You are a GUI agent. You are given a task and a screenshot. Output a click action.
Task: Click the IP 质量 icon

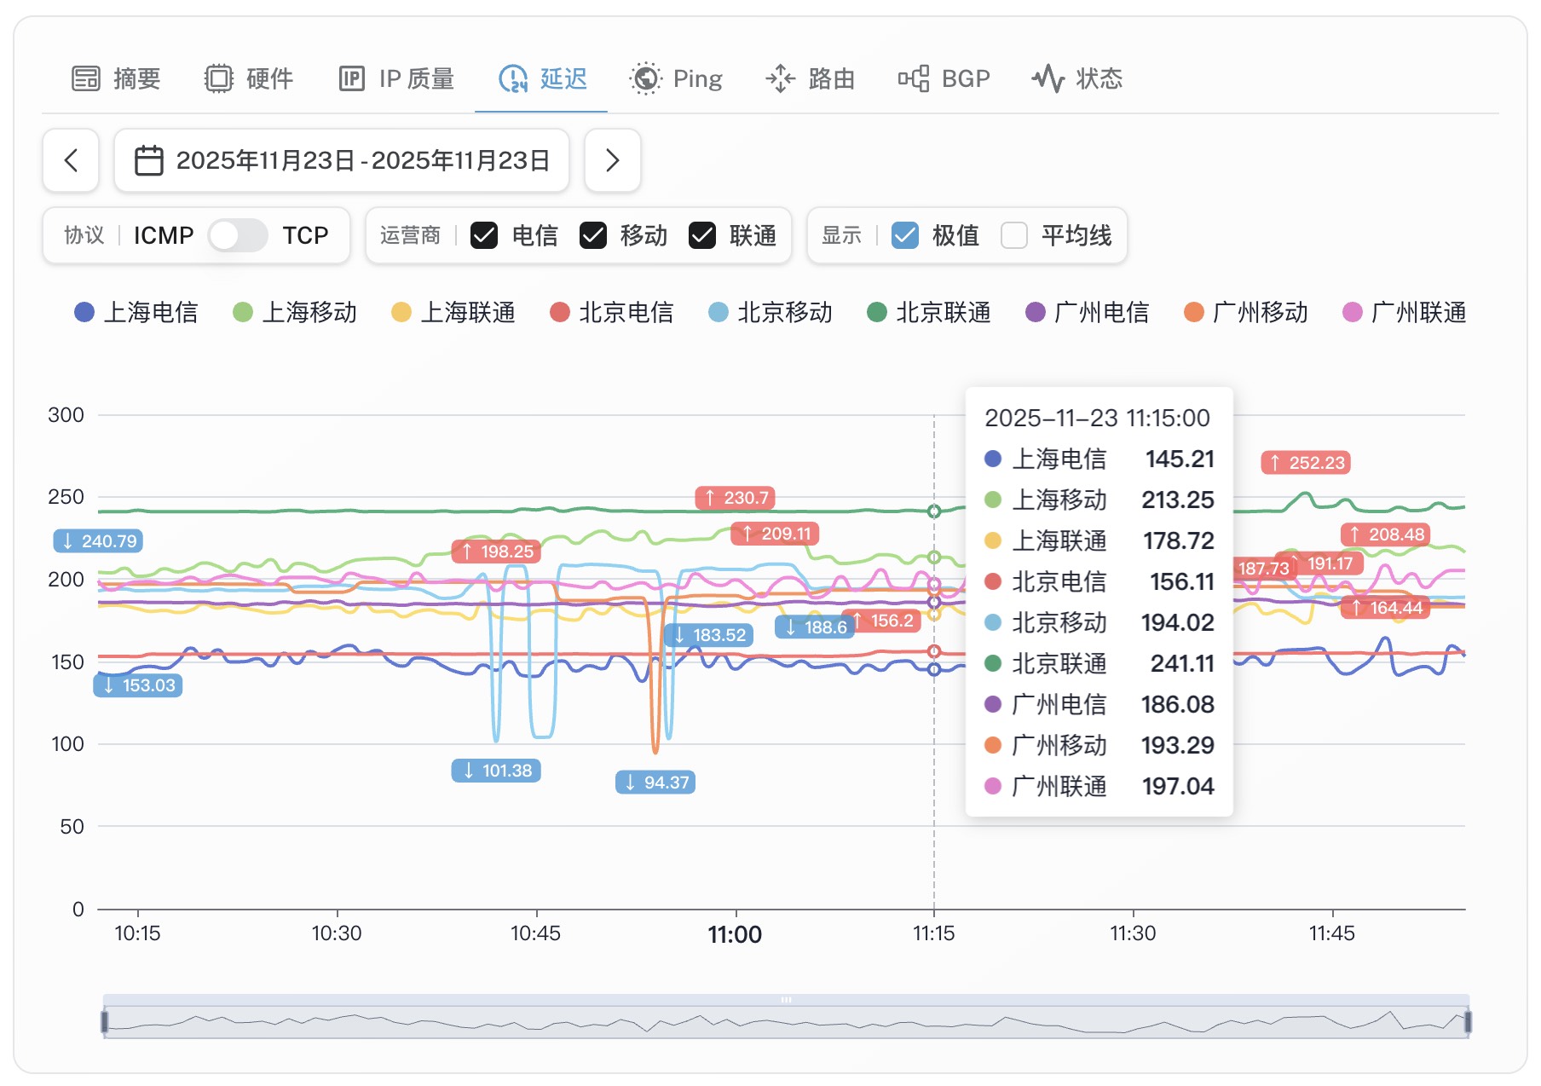[351, 78]
